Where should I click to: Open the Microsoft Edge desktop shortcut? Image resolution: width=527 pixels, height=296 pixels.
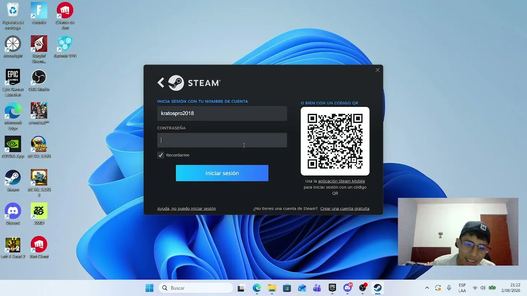click(13, 116)
